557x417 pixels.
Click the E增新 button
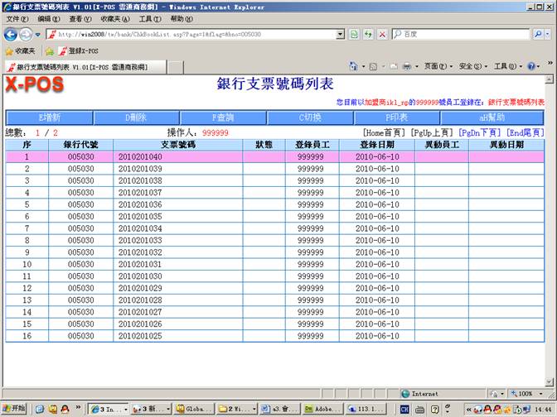pyautogui.click(x=49, y=117)
